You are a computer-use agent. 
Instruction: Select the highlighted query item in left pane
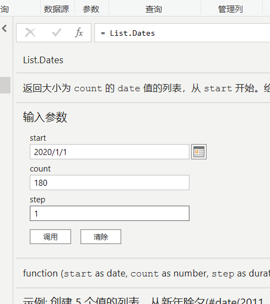(5, 85)
